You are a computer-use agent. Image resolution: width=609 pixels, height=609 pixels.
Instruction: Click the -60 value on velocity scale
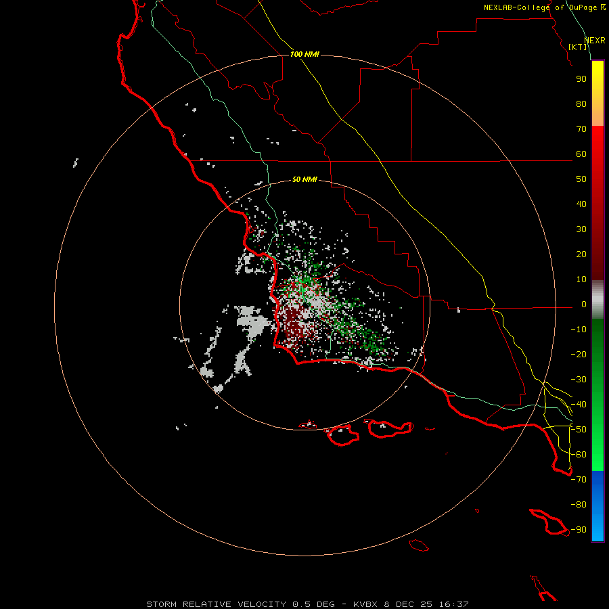[579, 455]
